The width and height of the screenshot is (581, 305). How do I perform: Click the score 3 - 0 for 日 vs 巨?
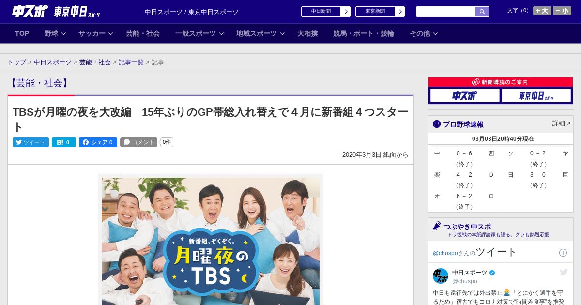(x=538, y=175)
